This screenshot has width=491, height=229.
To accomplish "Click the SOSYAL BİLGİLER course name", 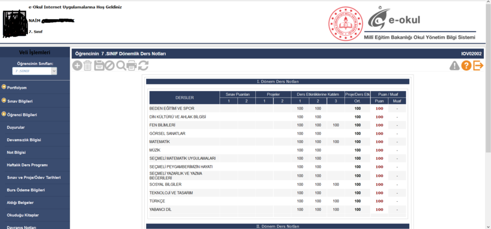I will (165, 185).
